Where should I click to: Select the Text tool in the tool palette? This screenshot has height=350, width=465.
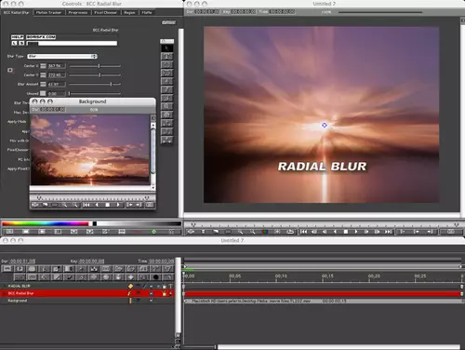[166, 57]
